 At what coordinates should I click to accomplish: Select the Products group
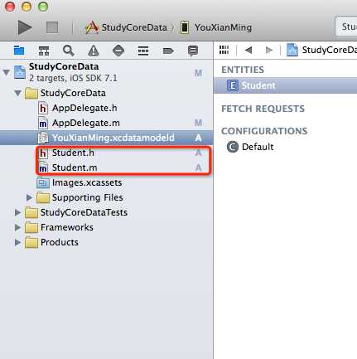click(106, 242)
